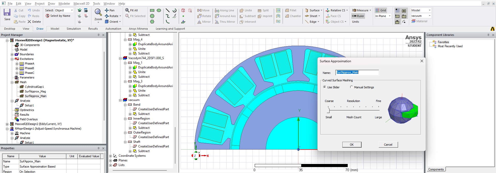Select the ellipse drawing tool
496x173 pixels.
[159, 10]
